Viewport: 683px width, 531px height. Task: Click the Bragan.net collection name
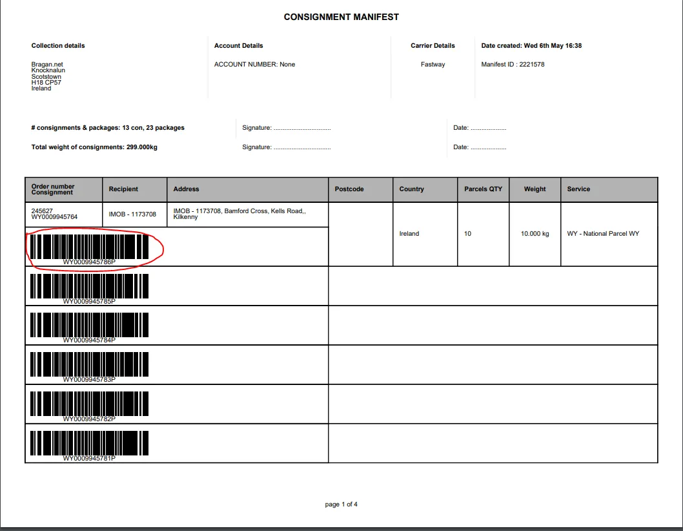47,64
